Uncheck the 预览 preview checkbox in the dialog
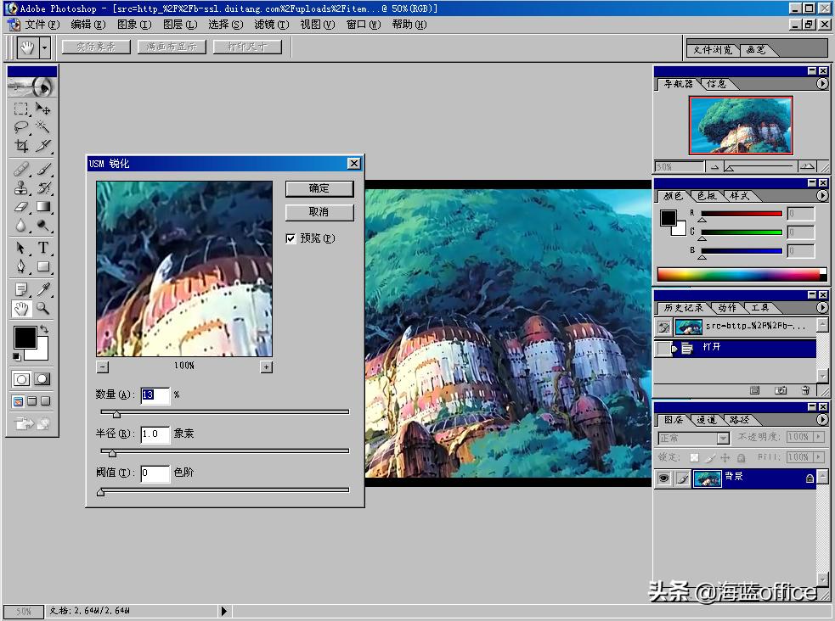Image resolution: width=835 pixels, height=621 pixels. point(292,238)
